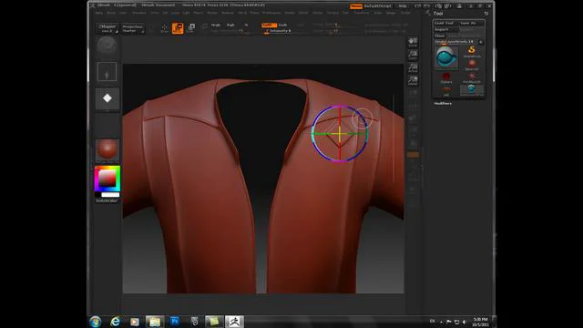This screenshot has width=583, height=328.
Task: Click the gyro center on the canvas
Action: click(x=340, y=134)
